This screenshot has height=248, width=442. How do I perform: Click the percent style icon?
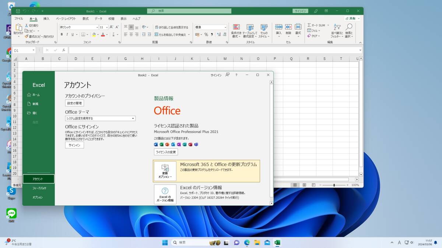tap(206, 35)
